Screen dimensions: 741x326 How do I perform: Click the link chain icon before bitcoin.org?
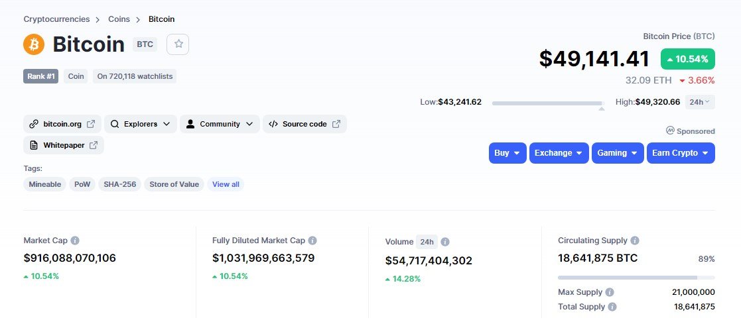(x=34, y=124)
